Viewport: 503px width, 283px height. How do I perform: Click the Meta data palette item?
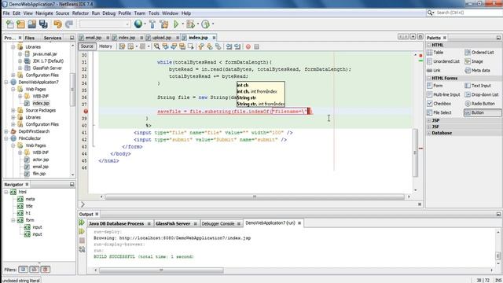[478, 70]
